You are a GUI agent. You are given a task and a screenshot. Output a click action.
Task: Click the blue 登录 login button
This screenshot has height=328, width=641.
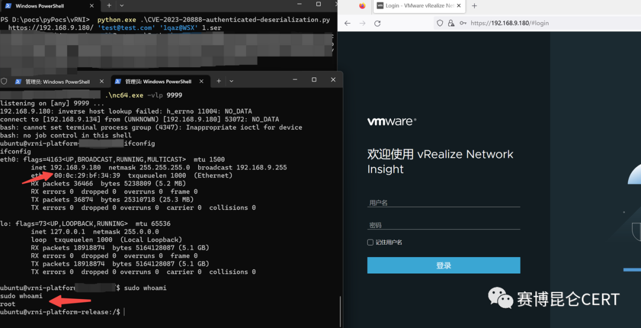tap(443, 265)
